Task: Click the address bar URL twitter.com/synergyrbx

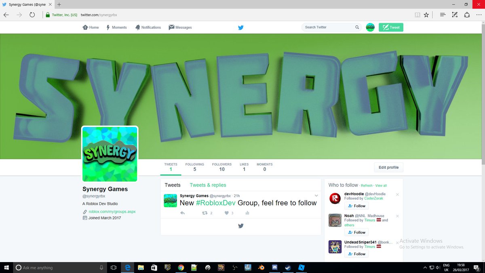Action: pos(99,15)
